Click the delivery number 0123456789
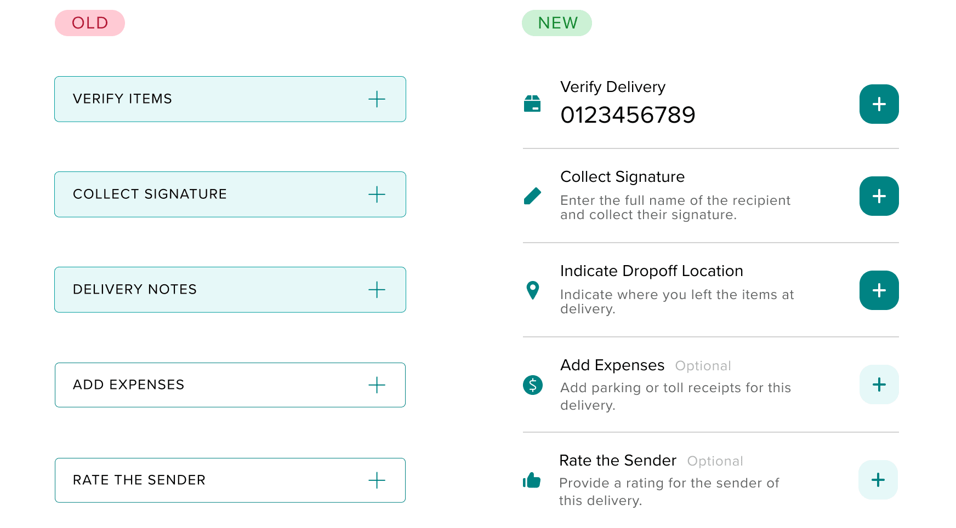 pos(628,115)
